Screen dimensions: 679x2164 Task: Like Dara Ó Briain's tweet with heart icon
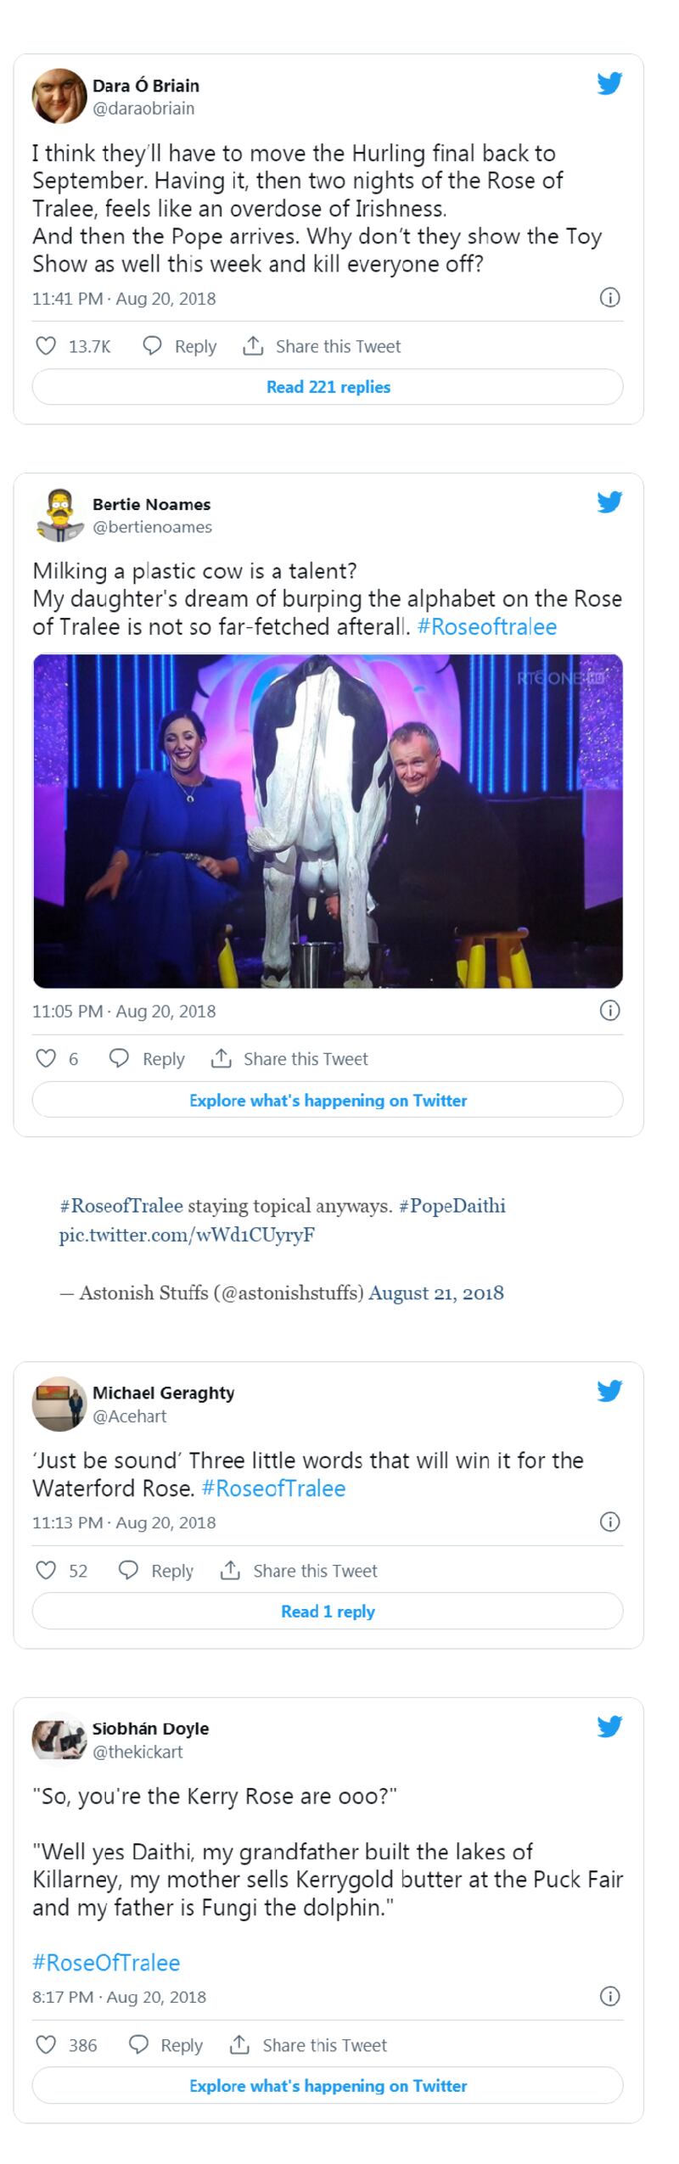(46, 345)
